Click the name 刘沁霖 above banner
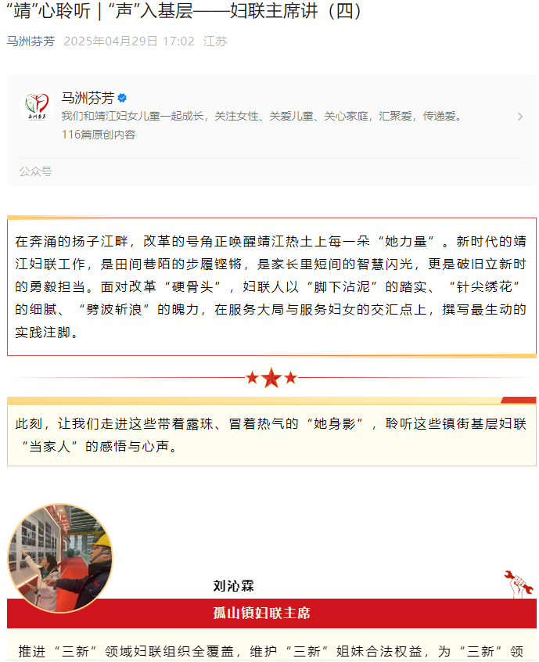 tap(233, 585)
